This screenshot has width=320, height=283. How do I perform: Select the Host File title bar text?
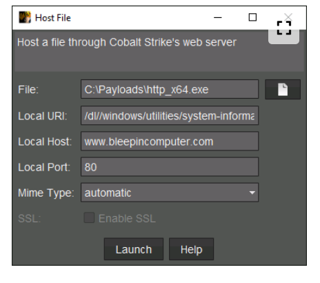[53, 18]
